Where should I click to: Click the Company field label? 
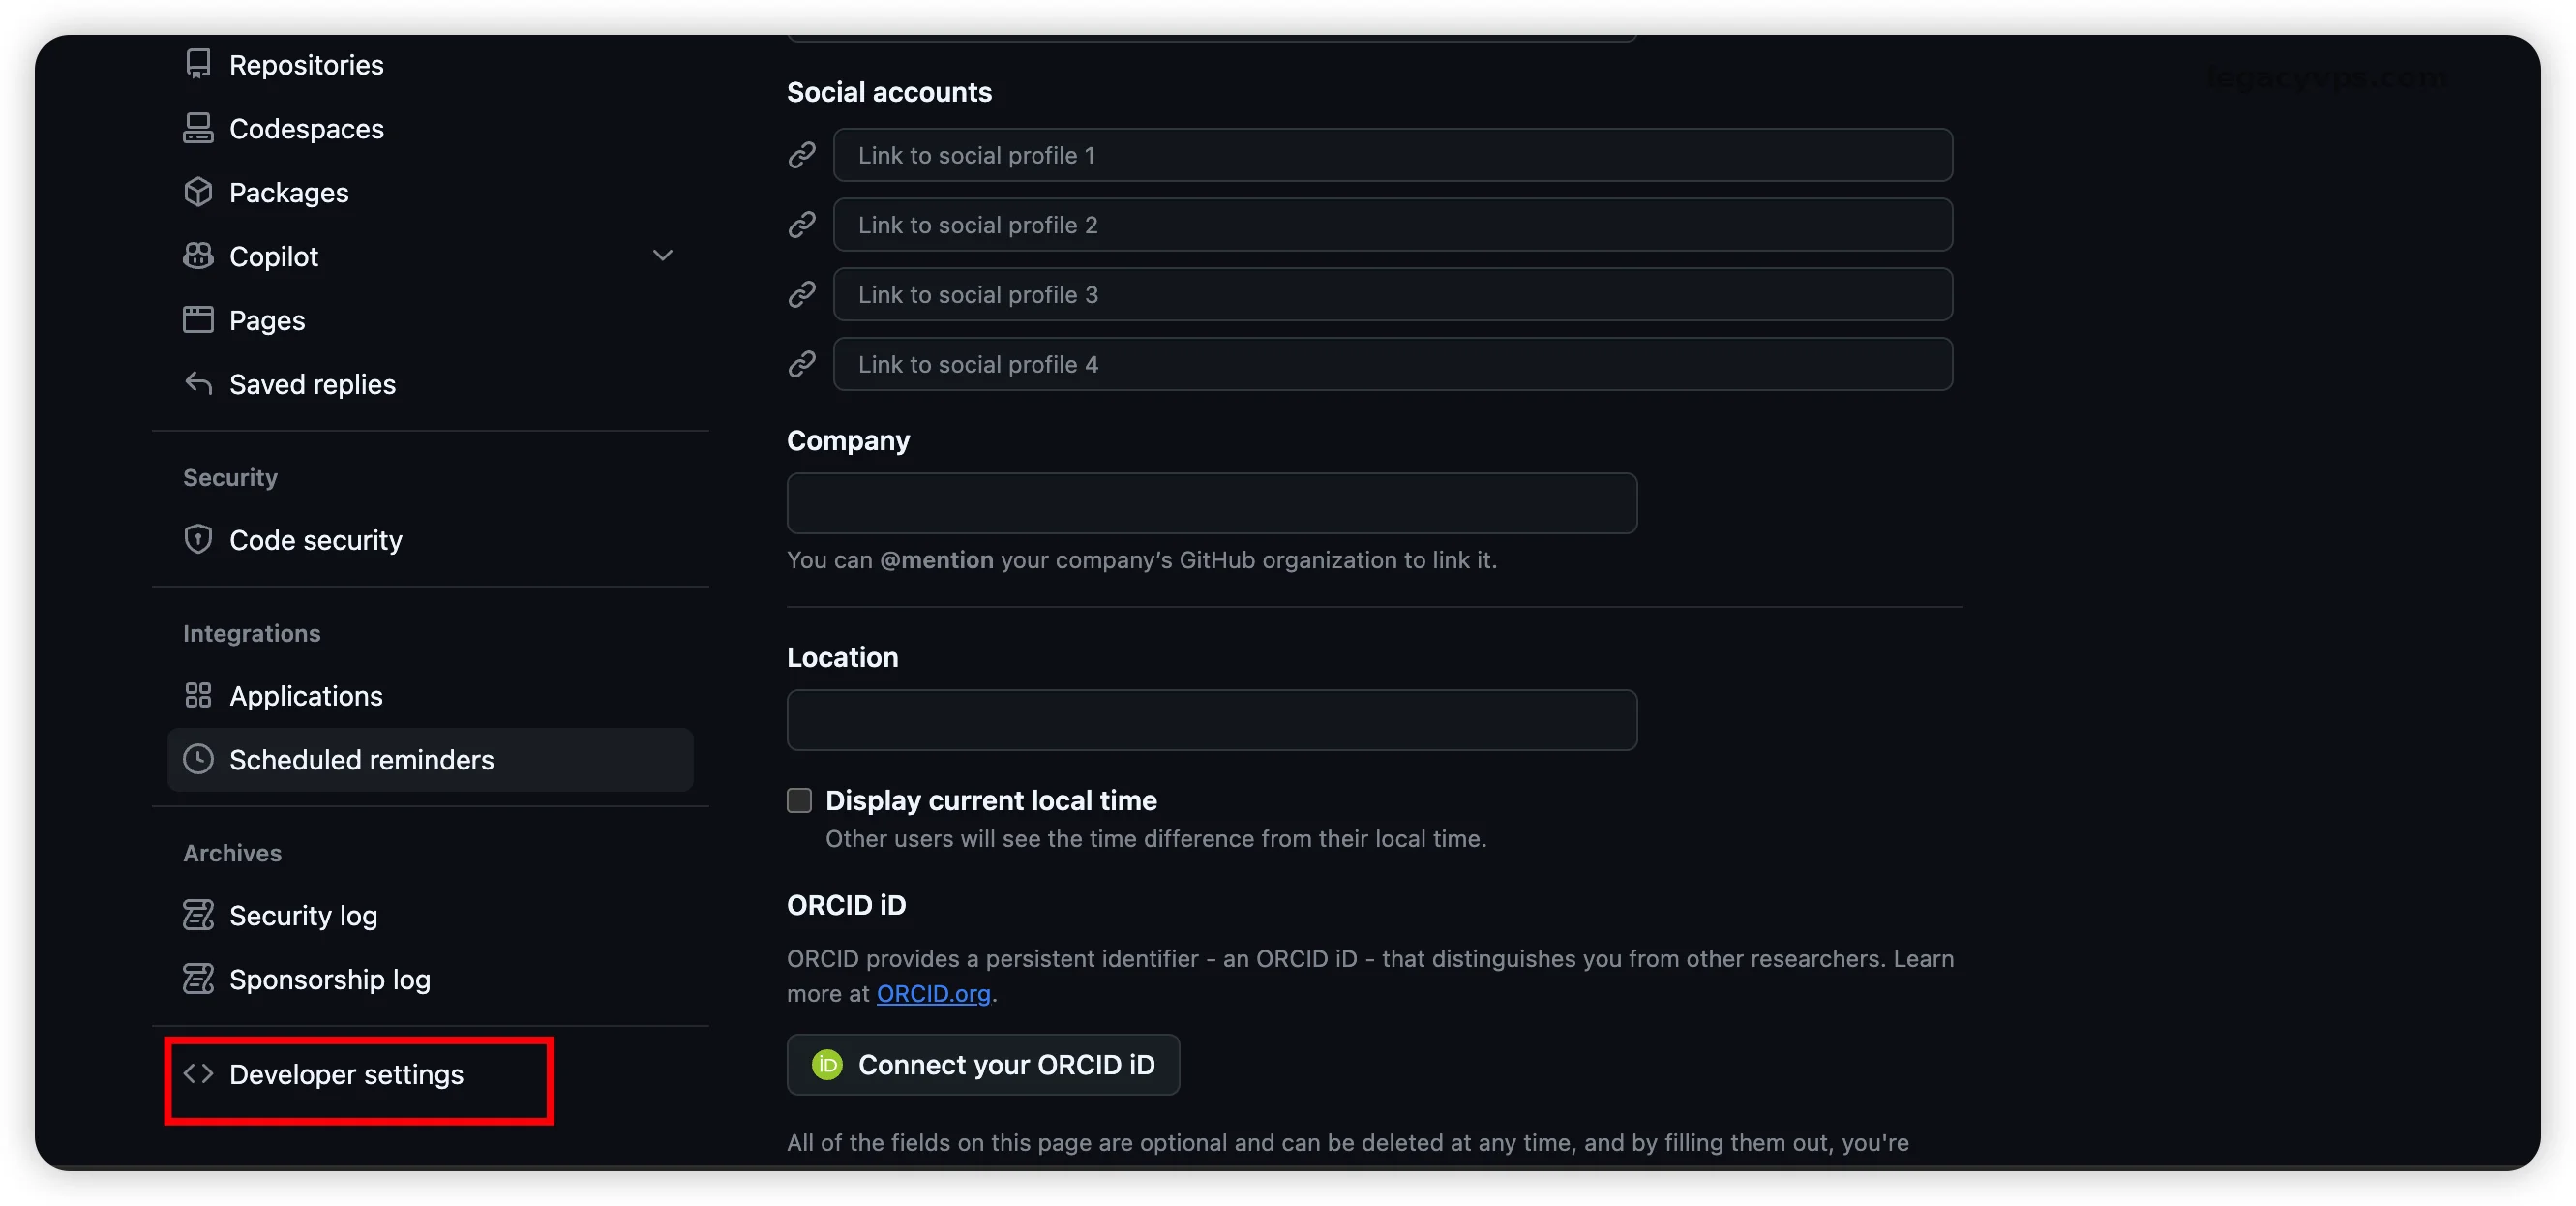(848, 440)
